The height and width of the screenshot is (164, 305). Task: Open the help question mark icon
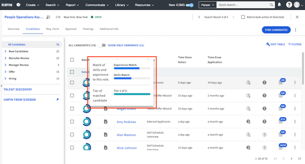point(289,5)
